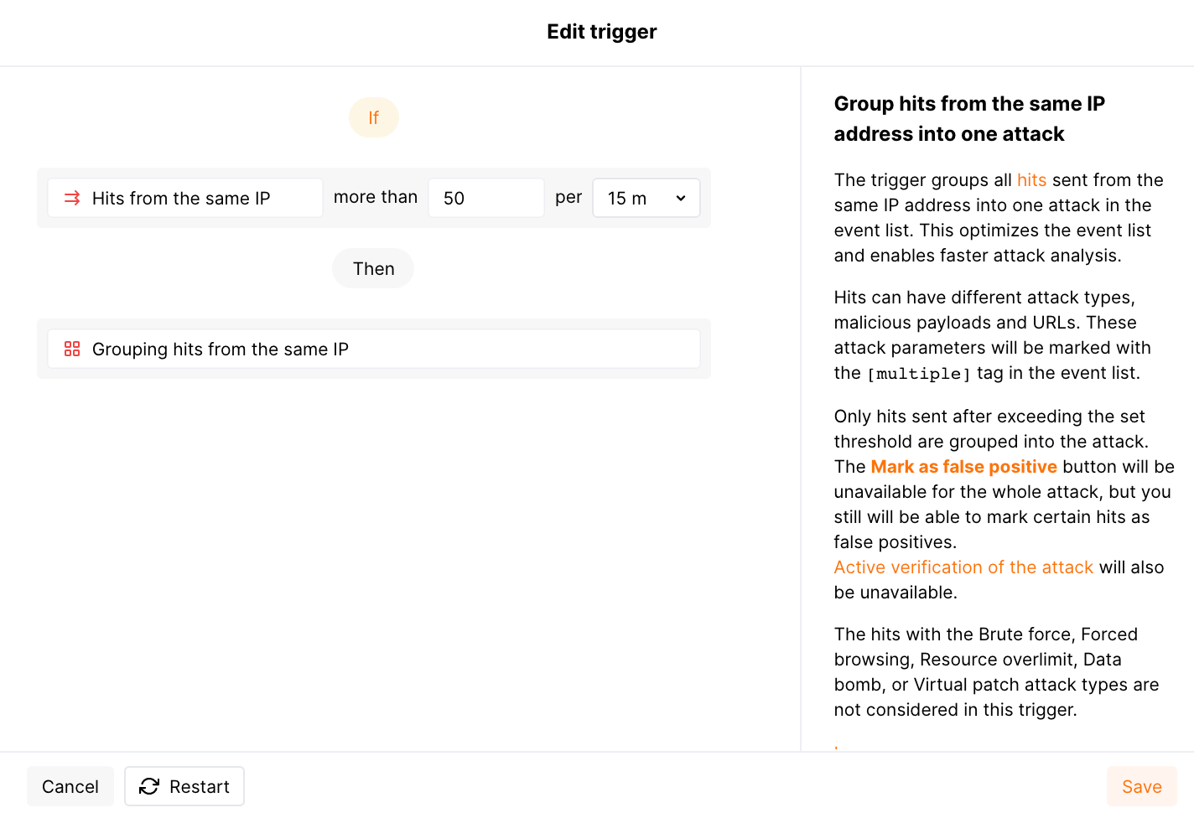Open the 15 m time period dropdown

646,198
